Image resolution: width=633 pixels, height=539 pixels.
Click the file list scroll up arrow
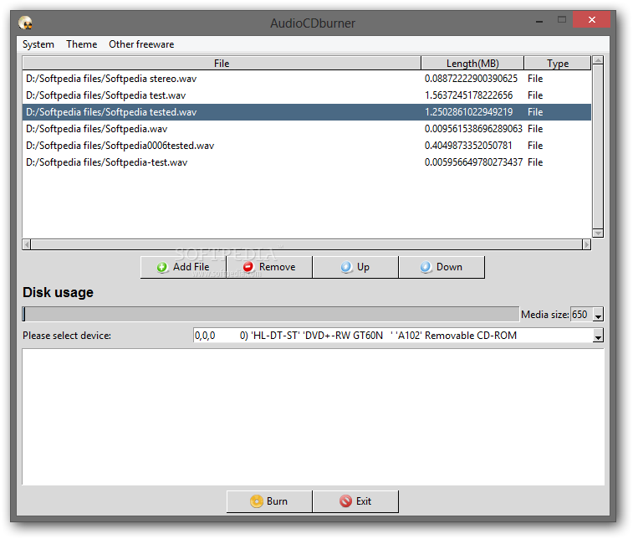click(598, 60)
